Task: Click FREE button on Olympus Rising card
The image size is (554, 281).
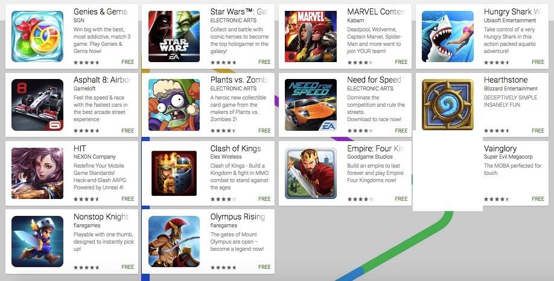Action: pyautogui.click(x=264, y=267)
